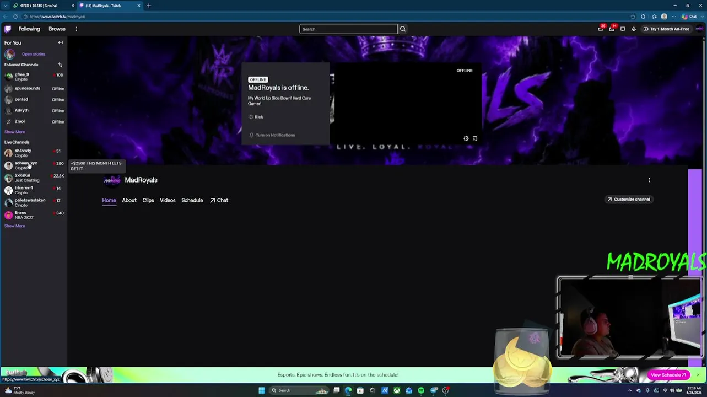Sort the Followed Channels list
This screenshot has height=397, width=707.
click(x=60, y=65)
